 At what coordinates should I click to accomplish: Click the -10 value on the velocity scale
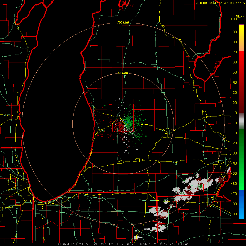(x=234, y=133)
